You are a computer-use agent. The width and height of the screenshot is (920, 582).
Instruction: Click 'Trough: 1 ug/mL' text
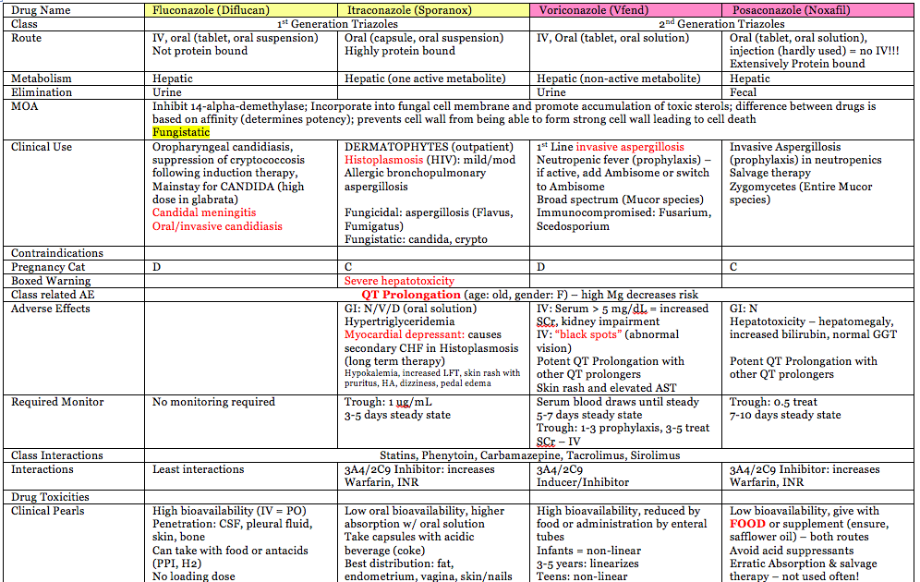[x=388, y=402]
